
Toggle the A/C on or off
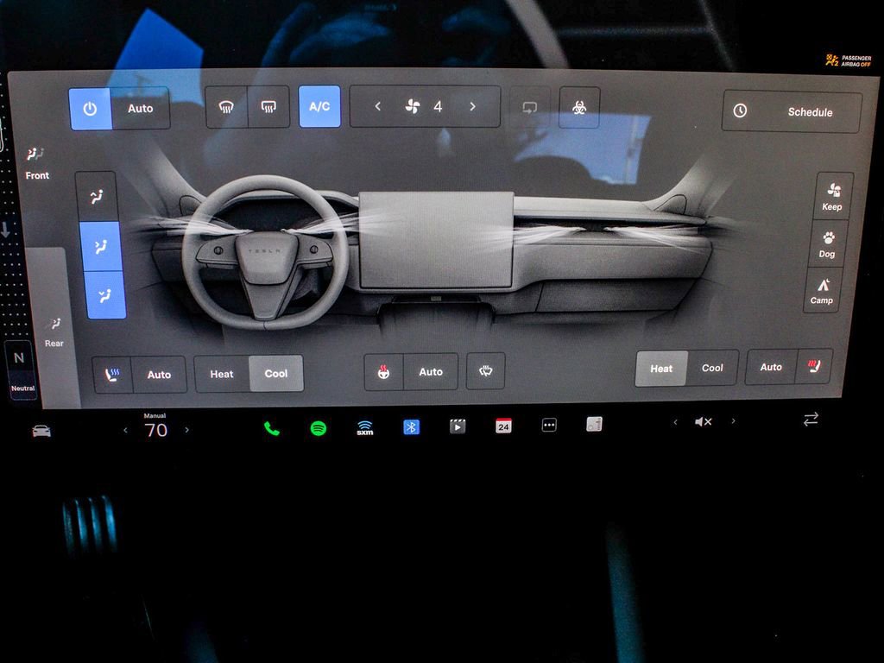click(319, 106)
